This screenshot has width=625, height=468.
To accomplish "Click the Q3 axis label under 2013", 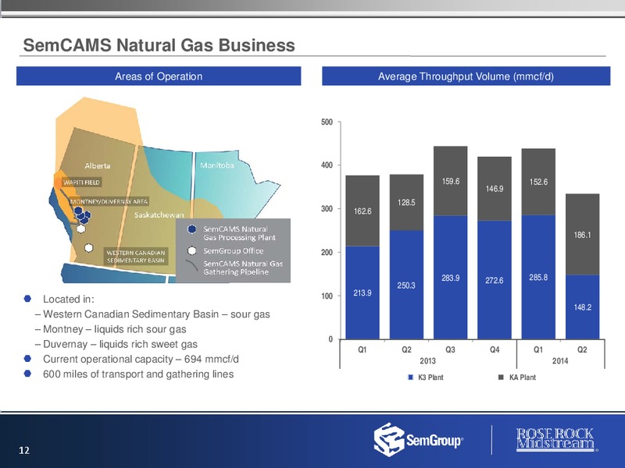I will pyautogui.click(x=450, y=349).
